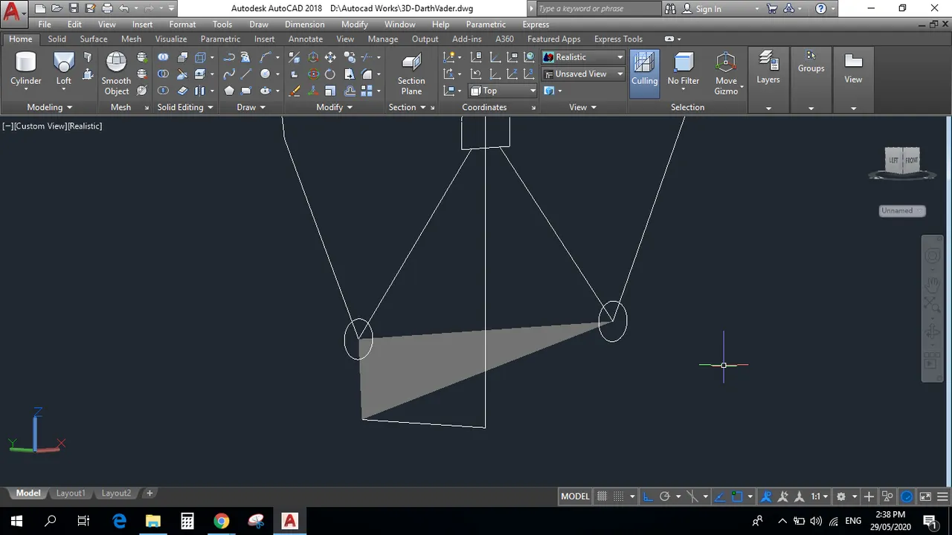Image resolution: width=952 pixels, height=535 pixels.
Task: Click the [-] viewport controls label
Action: coord(7,126)
